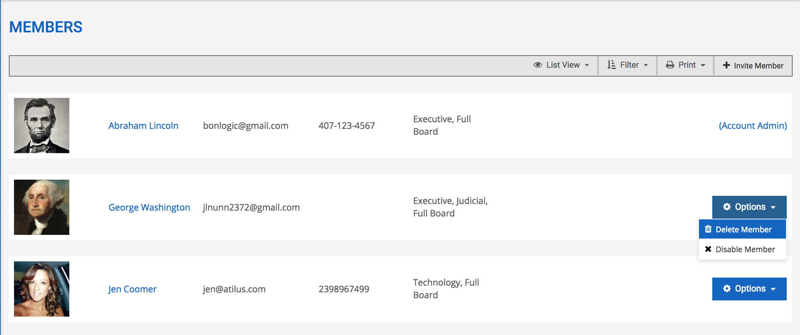Click the X icon beside Disable Member
The width and height of the screenshot is (800, 335).
tap(708, 249)
